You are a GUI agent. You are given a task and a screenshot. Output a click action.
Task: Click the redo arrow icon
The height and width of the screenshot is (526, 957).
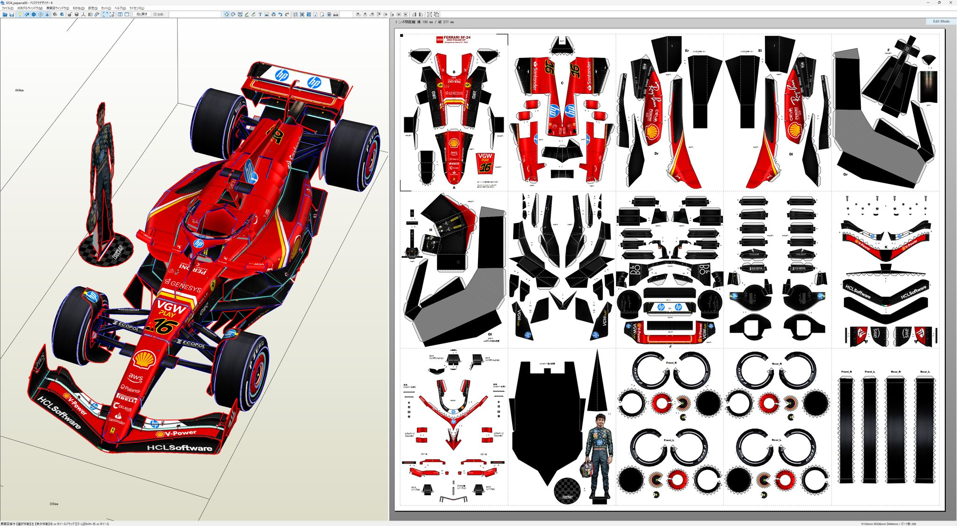click(x=287, y=14)
